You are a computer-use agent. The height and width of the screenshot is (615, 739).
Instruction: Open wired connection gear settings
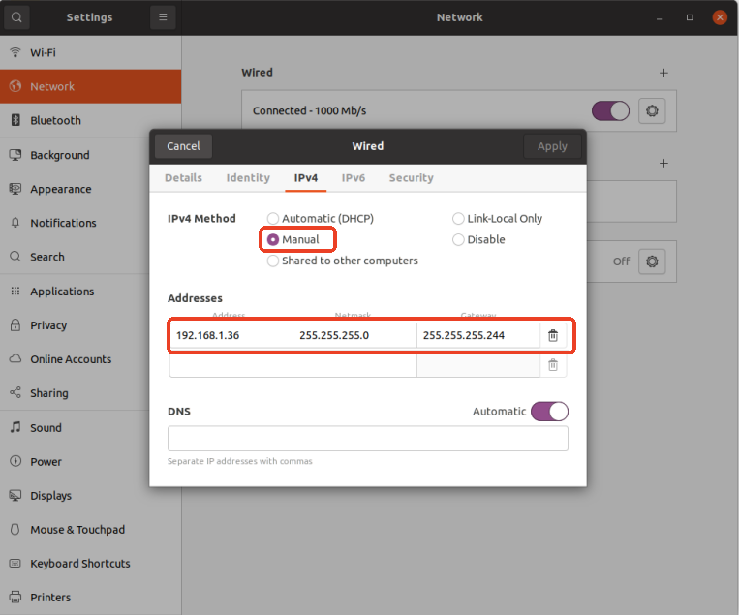point(653,111)
